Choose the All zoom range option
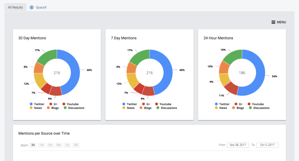Screen dimensions: 299x161 (76, 145)
